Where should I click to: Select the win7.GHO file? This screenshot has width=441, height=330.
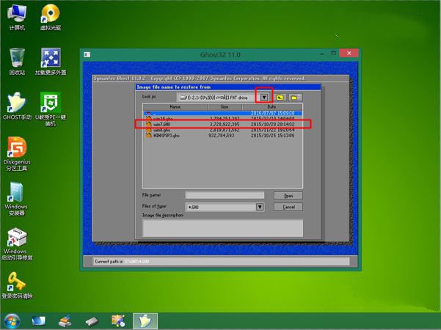223,124
